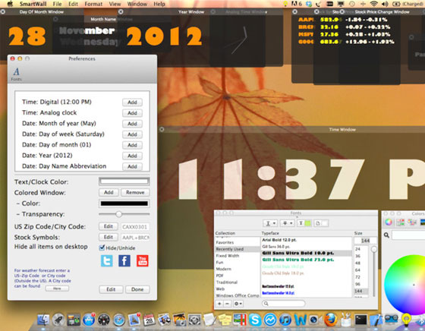Open Launchpad rocket icon in Dock

coord(58,320)
